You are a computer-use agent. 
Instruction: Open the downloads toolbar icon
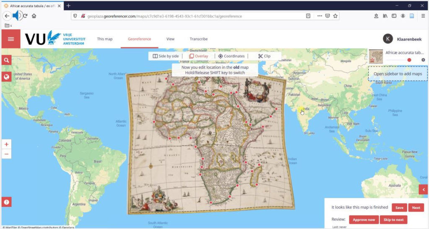coord(376,16)
